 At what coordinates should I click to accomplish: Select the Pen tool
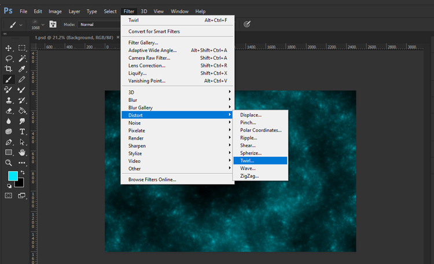pos(9,142)
